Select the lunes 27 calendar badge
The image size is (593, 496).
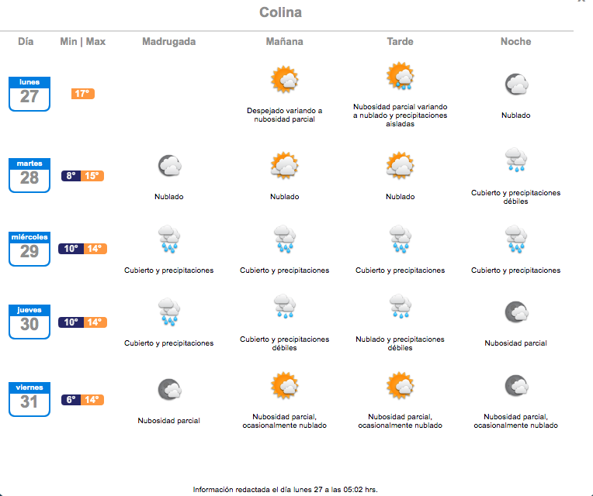click(x=29, y=94)
